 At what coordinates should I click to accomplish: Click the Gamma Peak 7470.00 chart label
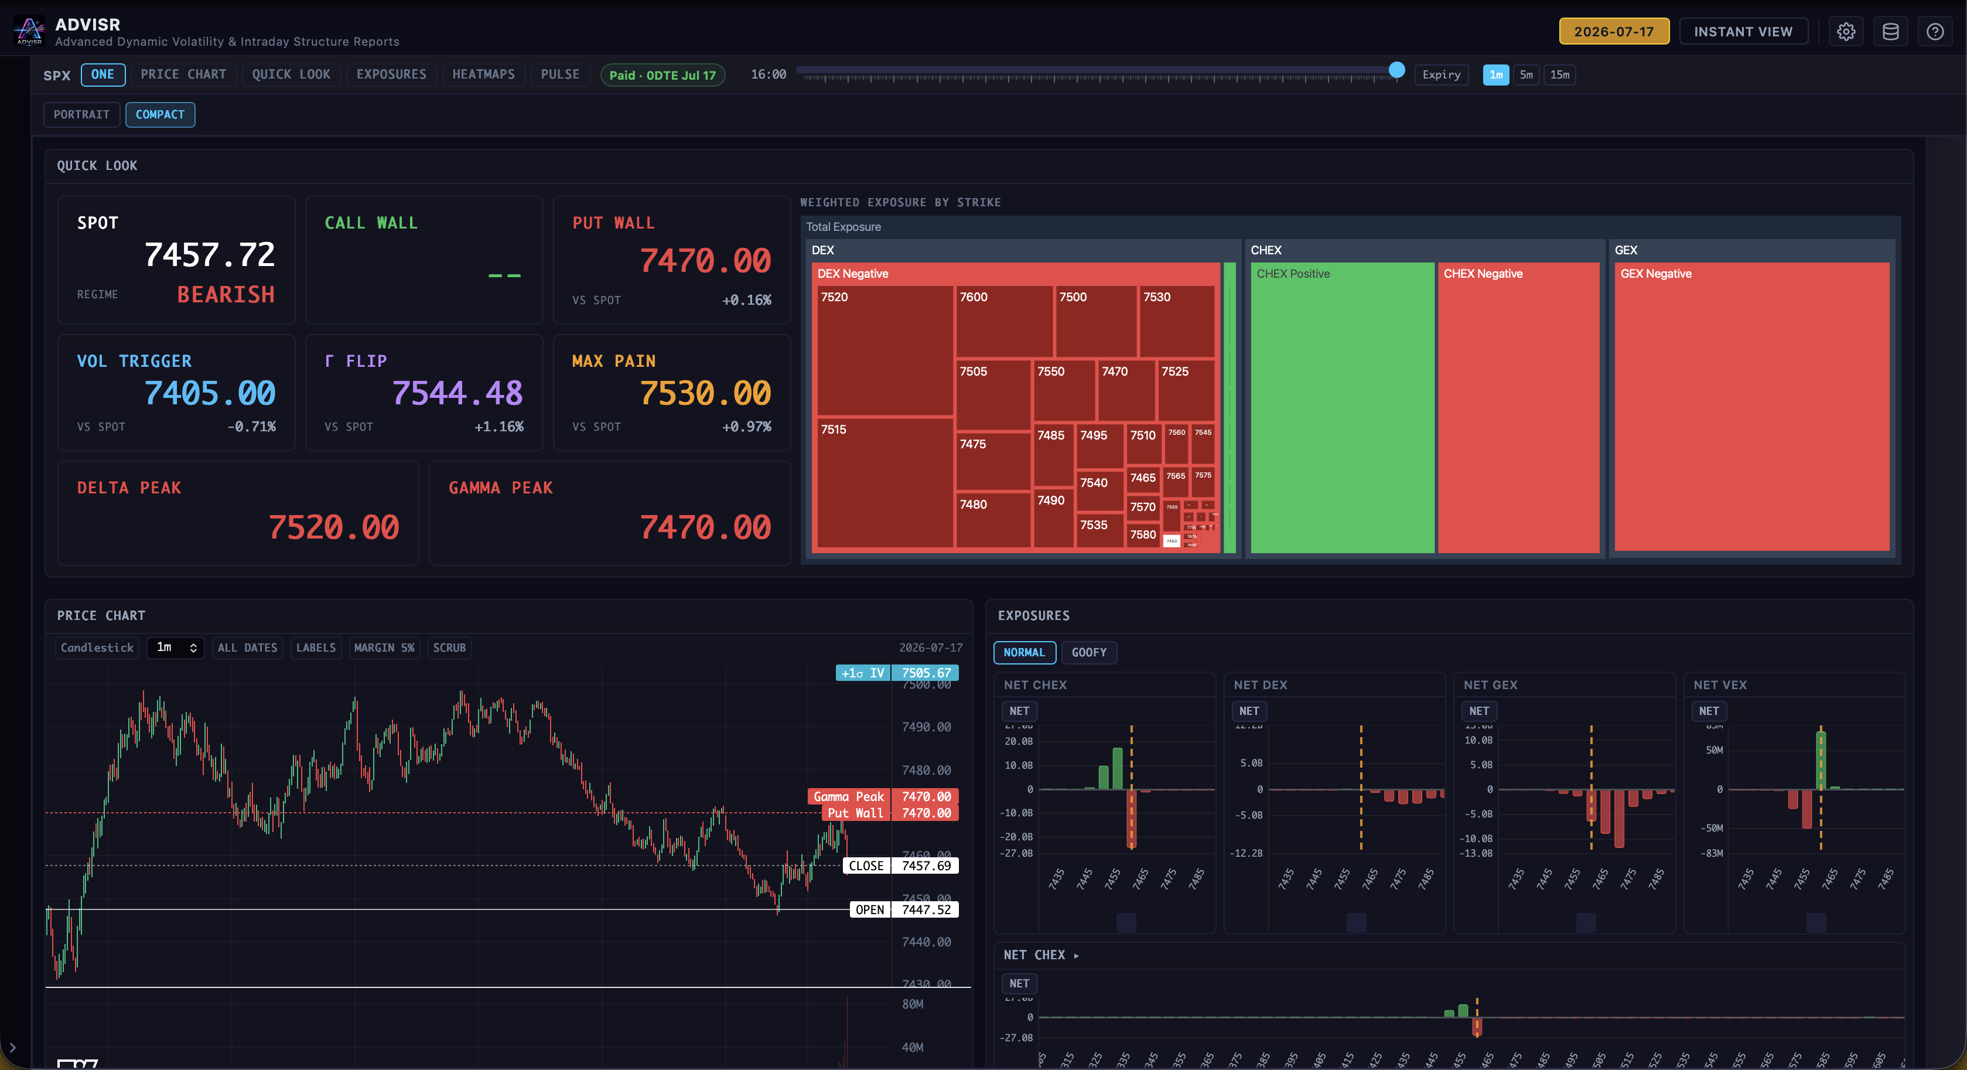(883, 796)
